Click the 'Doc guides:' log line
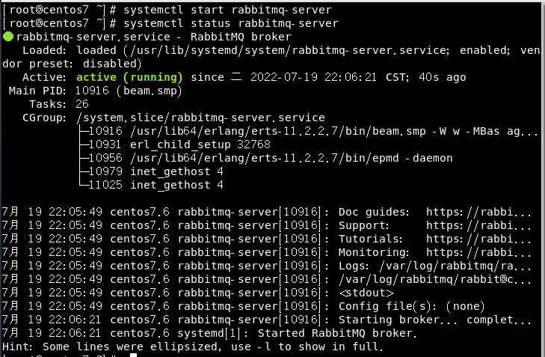This screenshot has width=545, height=357. click(x=267, y=212)
